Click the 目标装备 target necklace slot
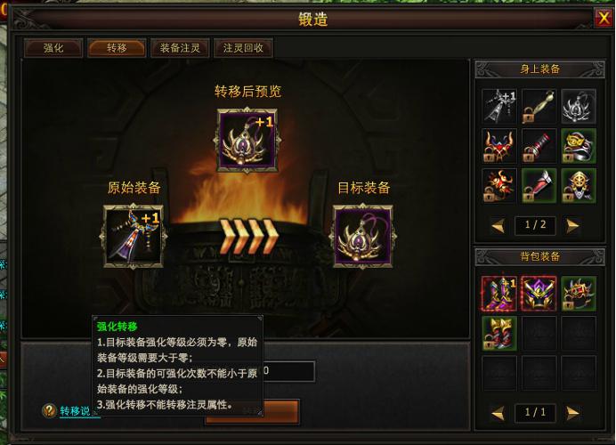This screenshot has height=445, width=616. click(x=363, y=236)
